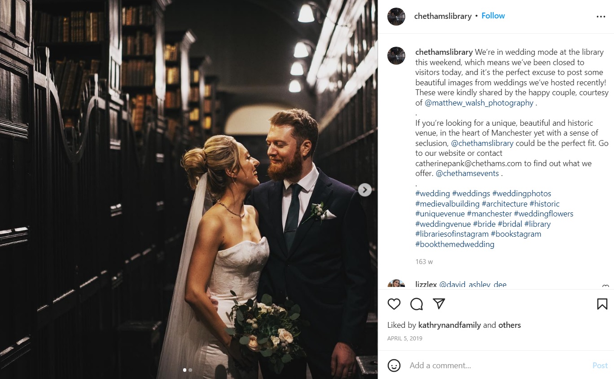Share post with paper plane icon
Viewport: 614px width, 379px height.
click(x=439, y=304)
